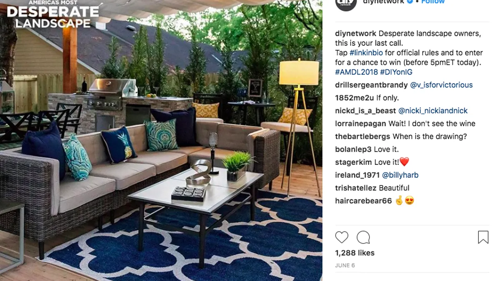Open the #DIYonIG hashtag
The image size is (500, 281).
(x=397, y=72)
